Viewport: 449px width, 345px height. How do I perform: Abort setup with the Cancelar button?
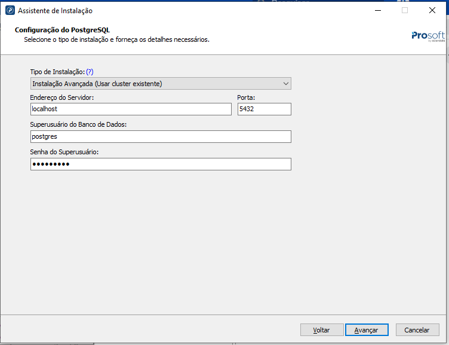pos(417,330)
